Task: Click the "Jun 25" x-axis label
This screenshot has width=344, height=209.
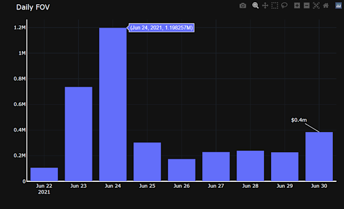Action: (147, 186)
